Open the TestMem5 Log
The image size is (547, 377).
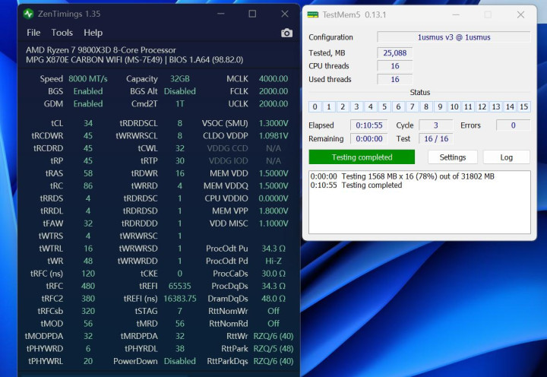pyautogui.click(x=506, y=157)
